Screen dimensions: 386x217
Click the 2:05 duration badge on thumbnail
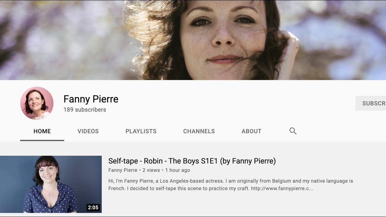[93, 207]
